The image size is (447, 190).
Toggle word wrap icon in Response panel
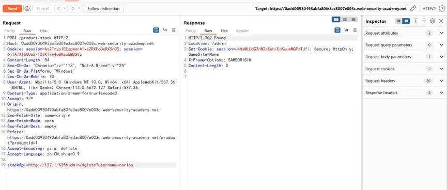pyautogui.click(x=337, y=30)
